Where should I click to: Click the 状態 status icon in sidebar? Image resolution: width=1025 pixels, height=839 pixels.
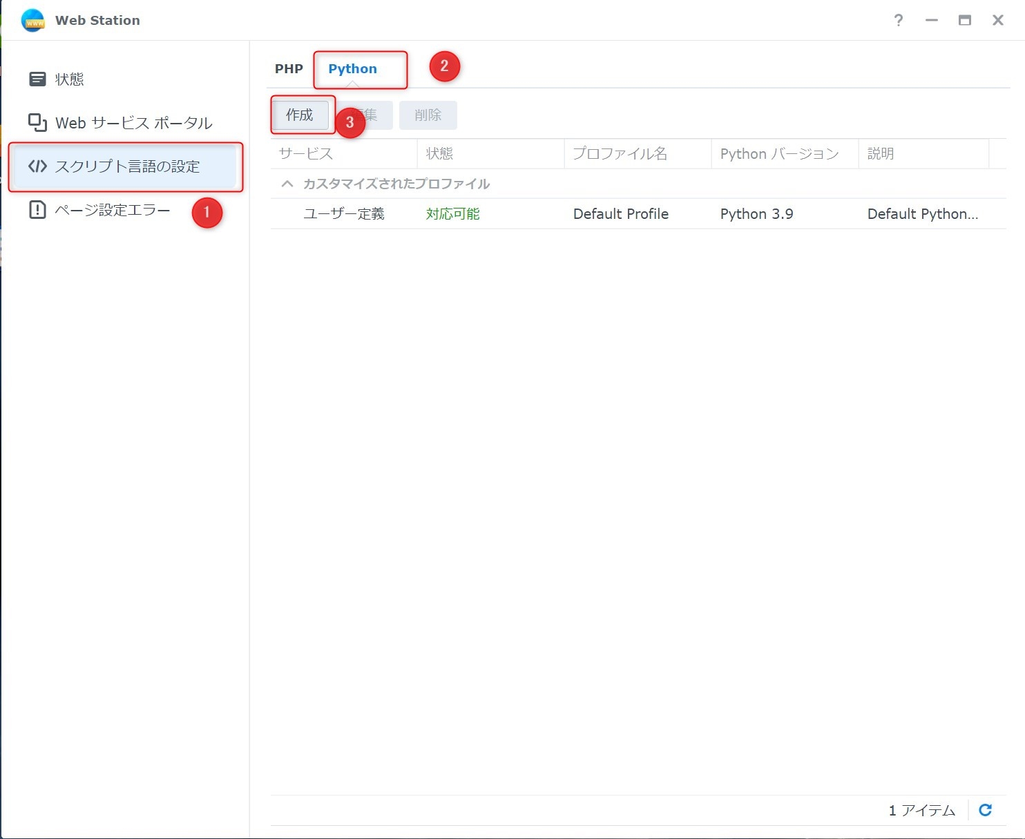click(37, 79)
